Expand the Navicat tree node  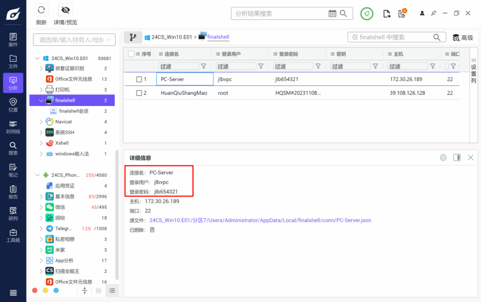pyautogui.click(x=41, y=122)
